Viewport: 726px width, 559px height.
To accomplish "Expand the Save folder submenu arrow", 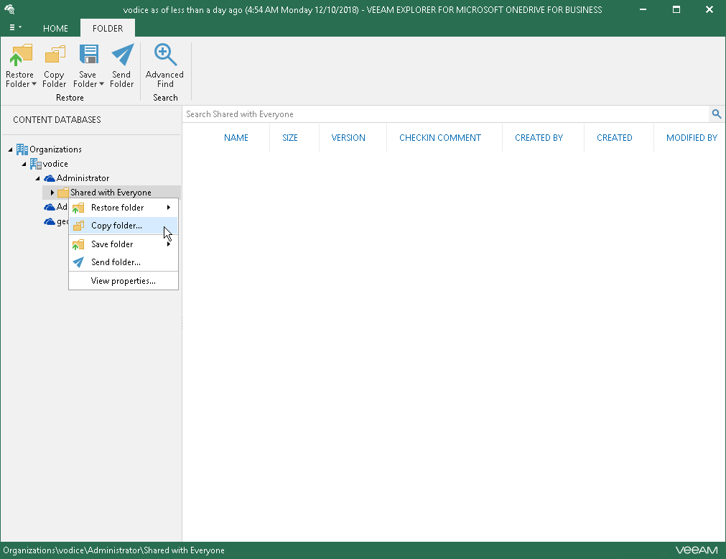I will tap(169, 244).
